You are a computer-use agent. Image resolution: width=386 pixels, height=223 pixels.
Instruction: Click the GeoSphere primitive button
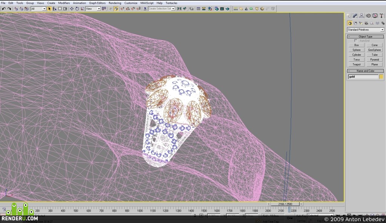374,50
